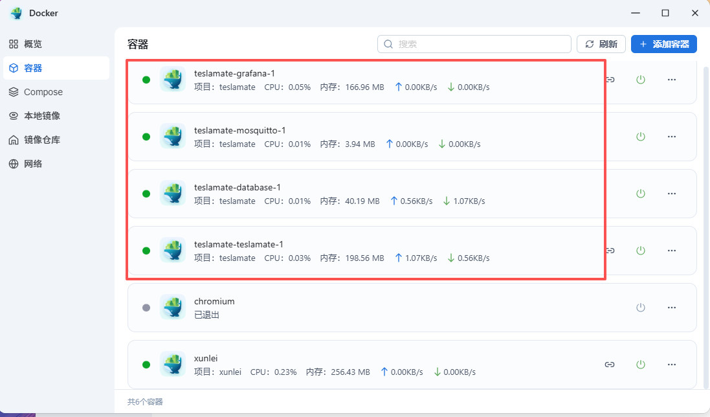Select 容器 in the sidebar
Image resolution: width=710 pixels, height=417 pixels.
coord(56,68)
